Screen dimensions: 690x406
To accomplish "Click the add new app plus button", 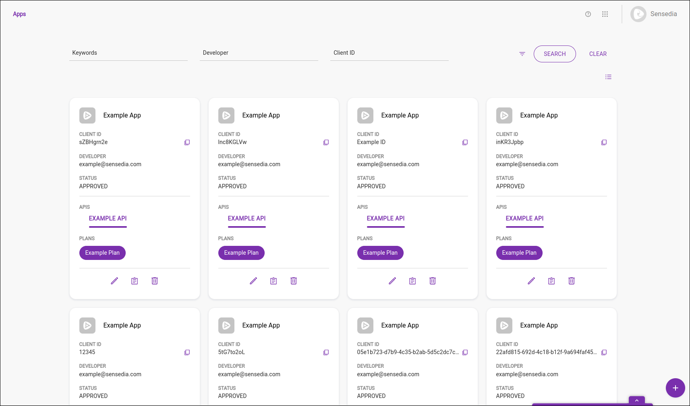I will (x=675, y=388).
